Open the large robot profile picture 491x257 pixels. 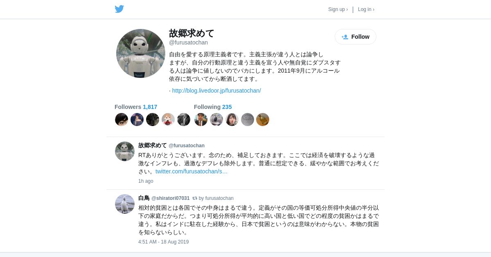point(141,53)
